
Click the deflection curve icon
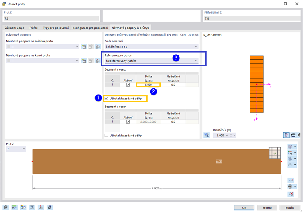tap(291, 181)
